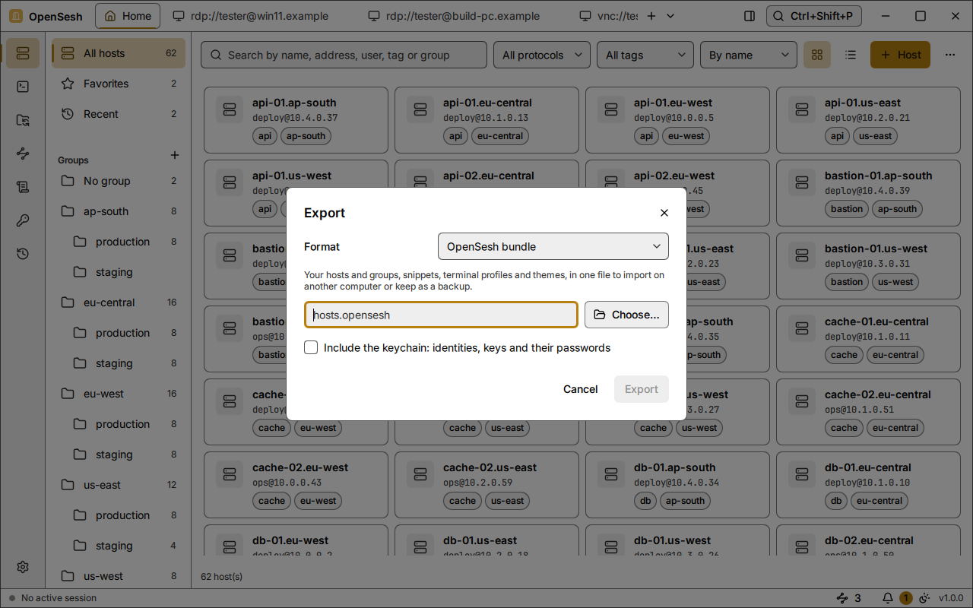Click the server icon on api-01.ap-south card

[x=229, y=109]
